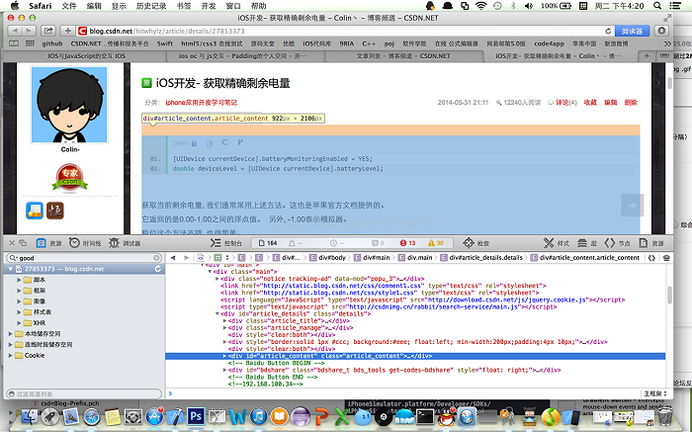Show the 控制台 console
This screenshot has height=432, width=692.
pos(226,243)
